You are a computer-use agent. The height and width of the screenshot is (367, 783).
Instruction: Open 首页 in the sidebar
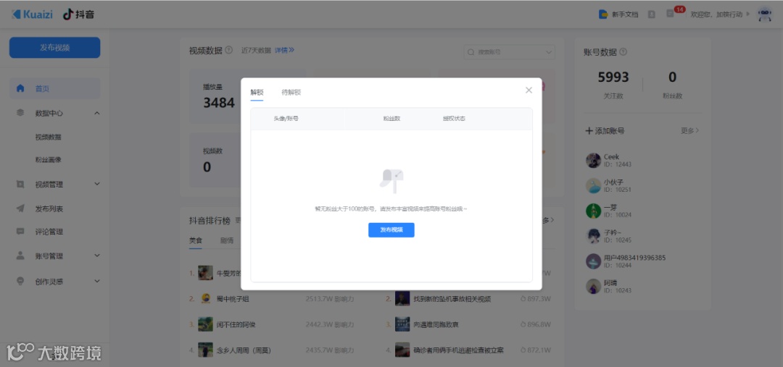(54, 88)
